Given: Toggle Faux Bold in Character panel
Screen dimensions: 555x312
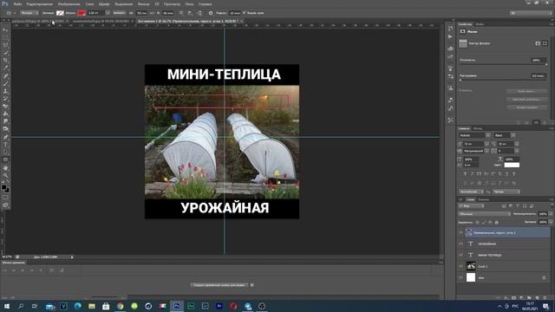Looking at the screenshot, I should tap(465, 174).
